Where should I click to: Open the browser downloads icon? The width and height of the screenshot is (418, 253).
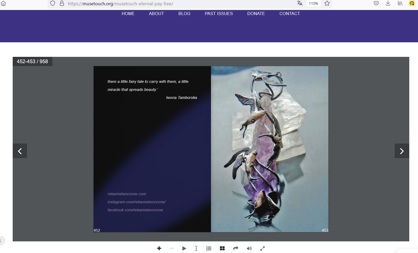point(388,3)
